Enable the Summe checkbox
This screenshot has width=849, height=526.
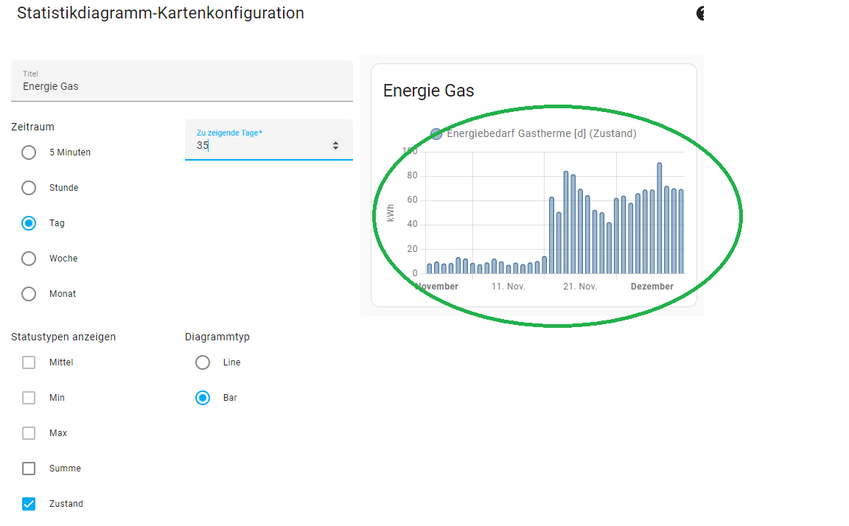(28, 469)
